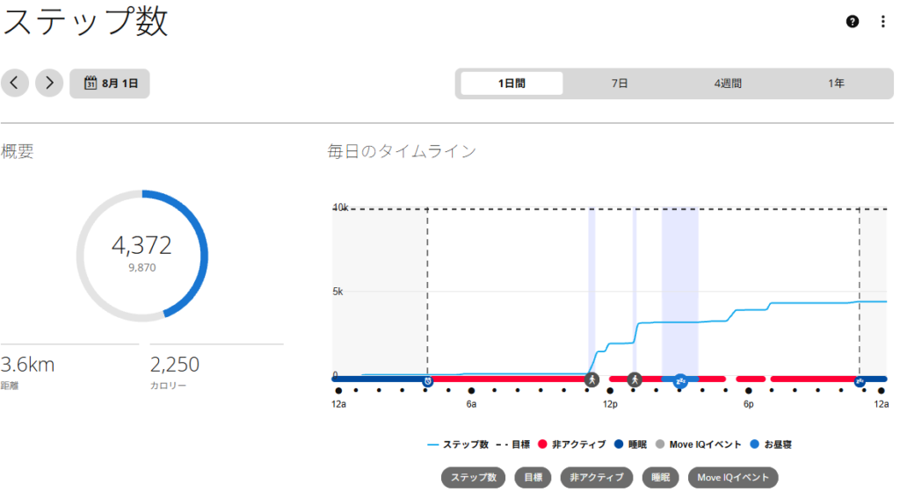Image resolution: width=900 pixels, height=499 pixels.
Task: Open the help question mark icon
Action: pos(853,22)
